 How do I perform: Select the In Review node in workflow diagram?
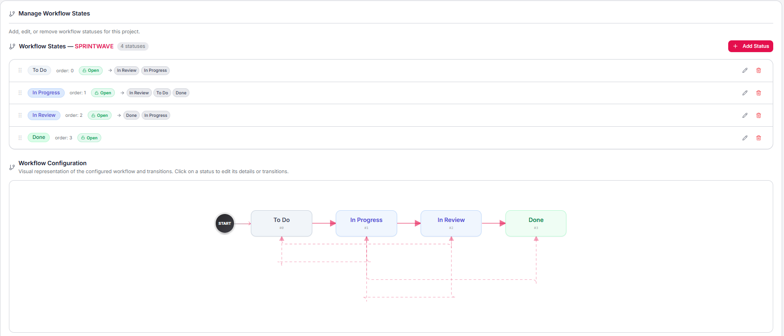coord(451,223)
